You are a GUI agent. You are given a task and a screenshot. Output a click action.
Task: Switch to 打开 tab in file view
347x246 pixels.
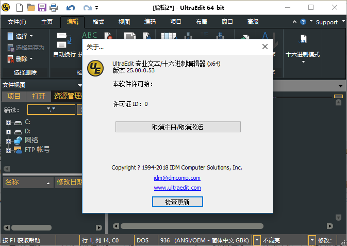click(x=39, y=96)
